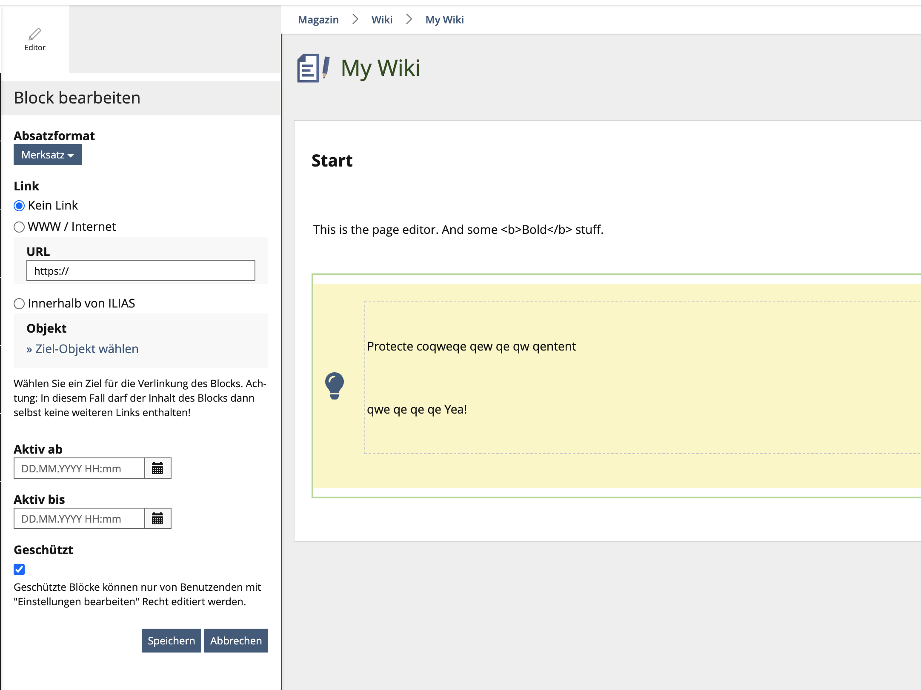The width and height of the screenshot is (921, 690).
Task: Expand the Merksatz paragraph format dropdown
Action: point(48,155)
